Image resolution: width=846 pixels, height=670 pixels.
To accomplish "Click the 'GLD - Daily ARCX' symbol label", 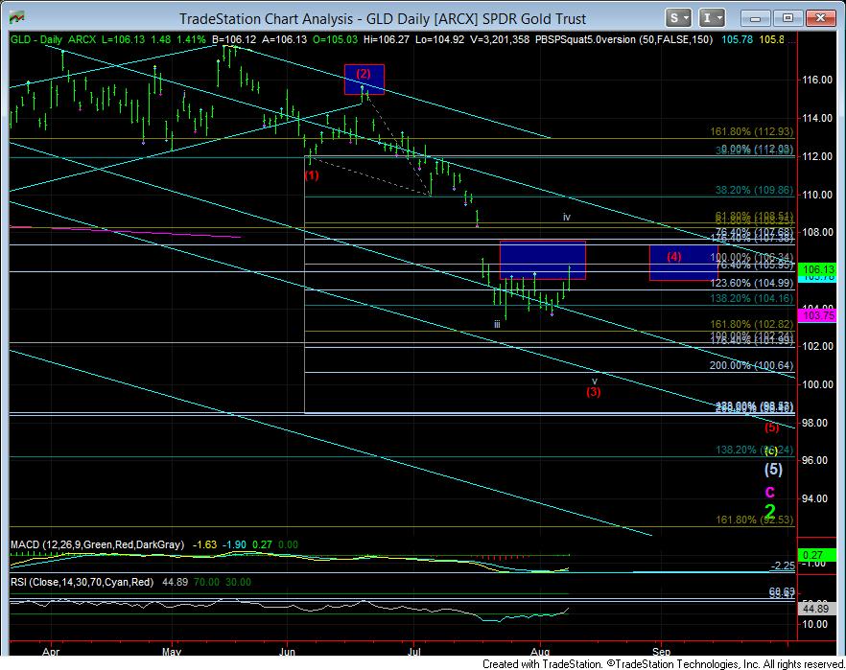I will point(54,39).
